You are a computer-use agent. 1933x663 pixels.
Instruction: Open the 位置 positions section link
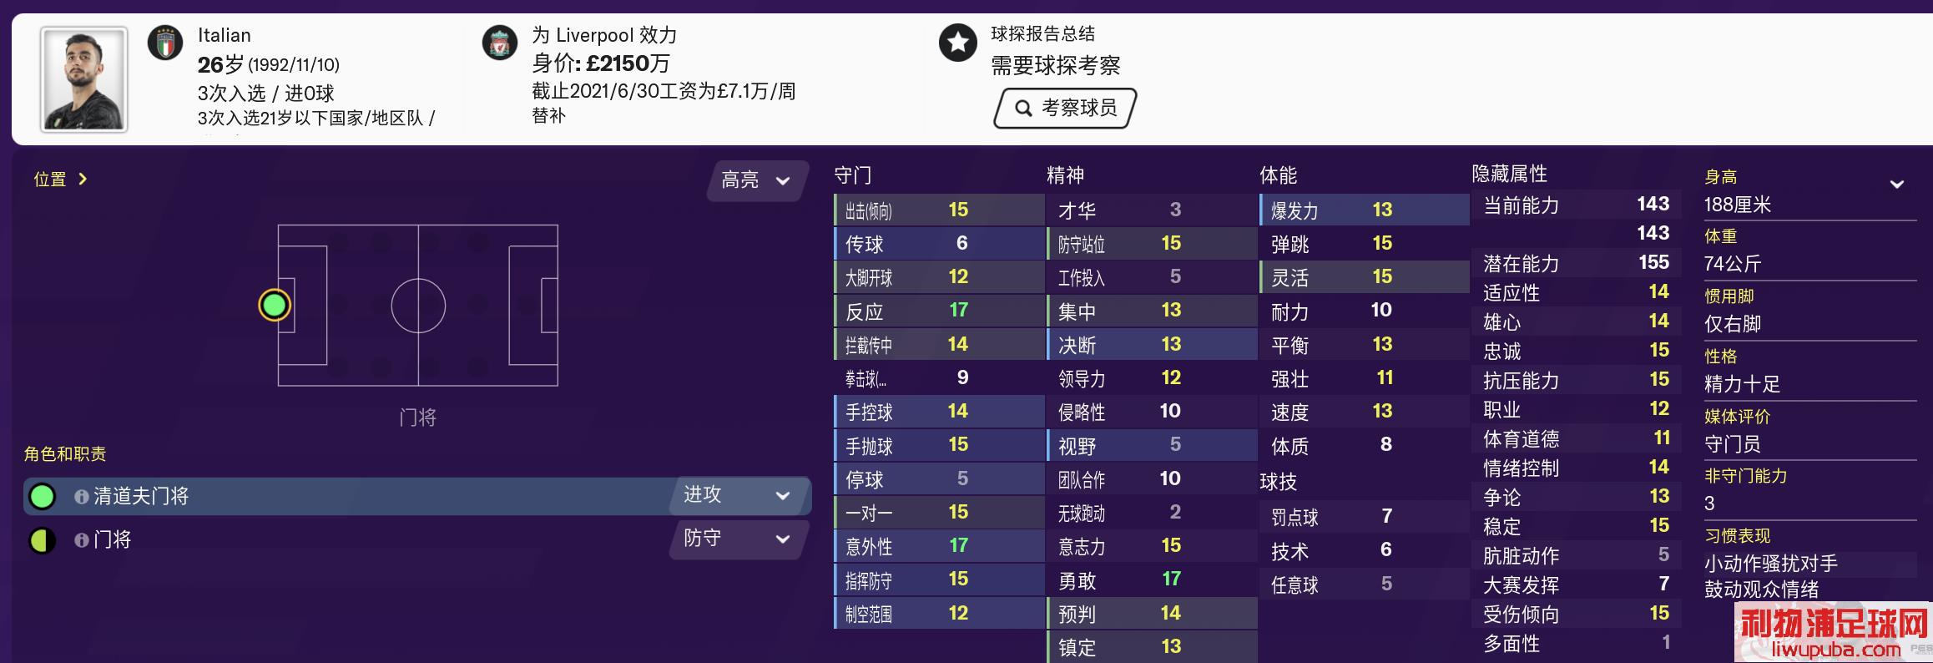click(59, 179)
